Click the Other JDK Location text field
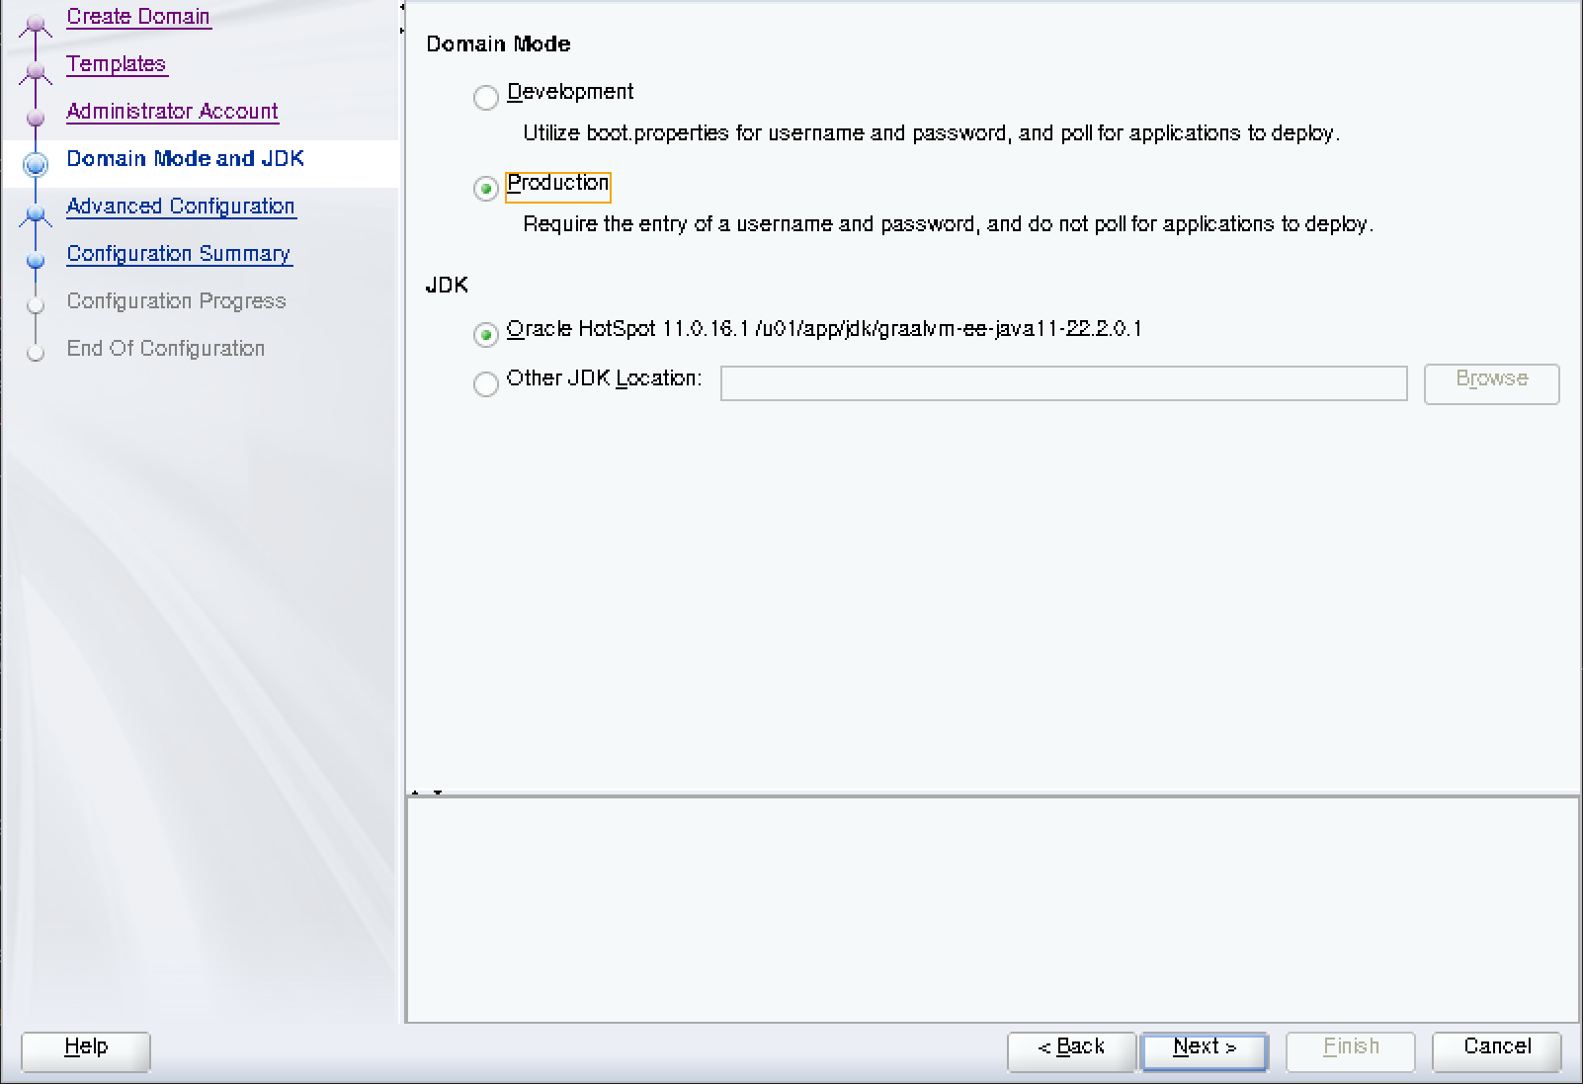 point(1063,383)
